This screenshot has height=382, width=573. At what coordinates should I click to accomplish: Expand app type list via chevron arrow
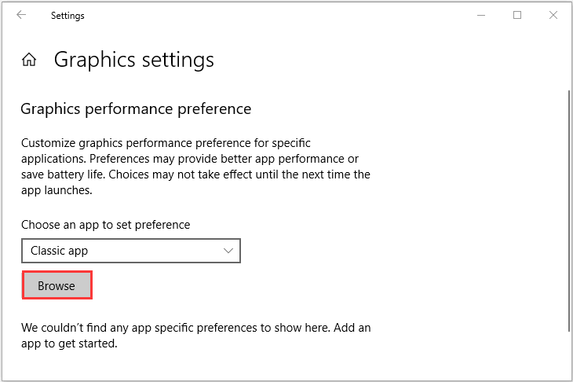(x=228, y=251)
